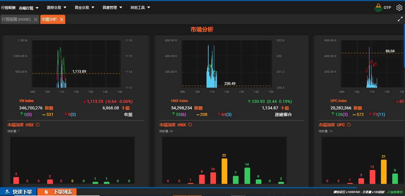Click info icon beside 市場深度 HSX
The height and width of the screenshot is (196, 405).
point(38,125)
